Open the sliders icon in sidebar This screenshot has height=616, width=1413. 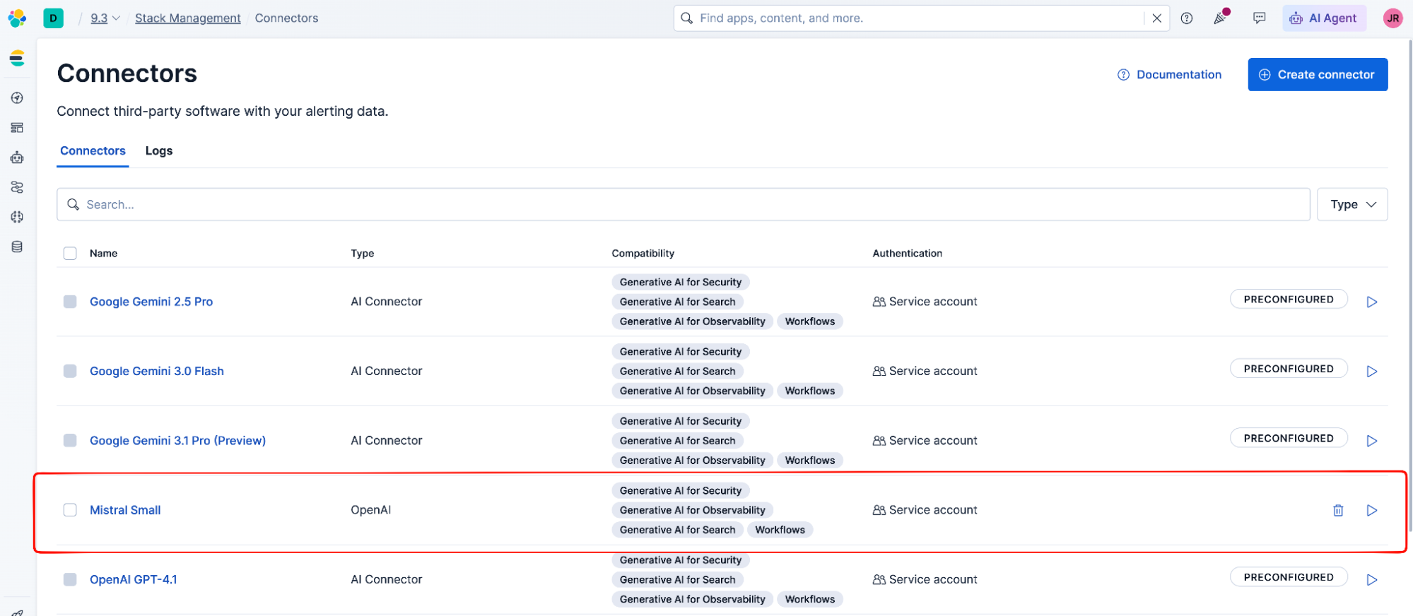(17, 187)
